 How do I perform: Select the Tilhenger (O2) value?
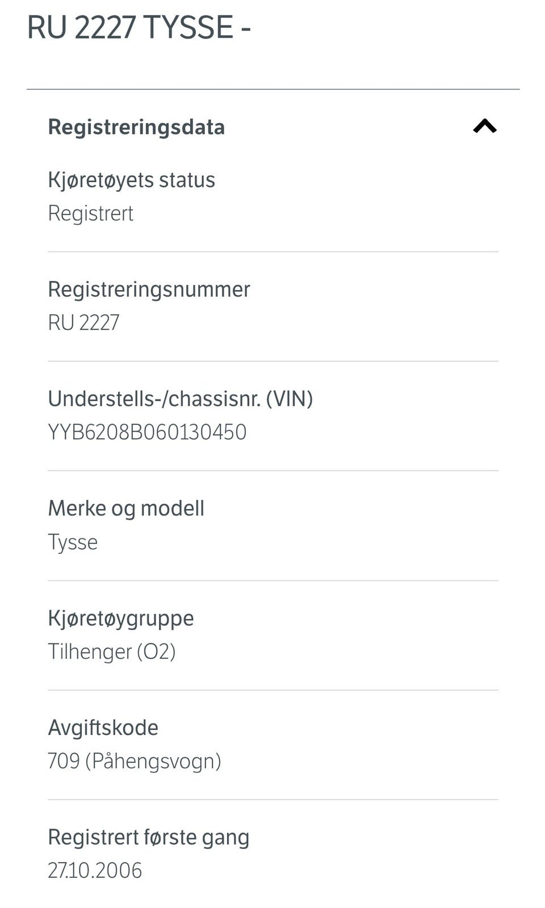[x=112, y=651]
